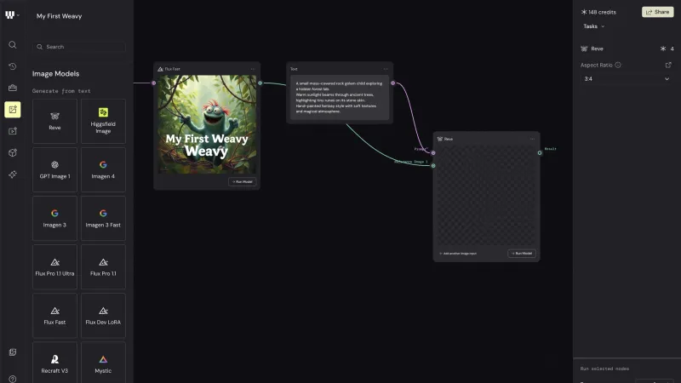Open the history clock icon in sidebar
The image size is (681, 383).
pyautogui.click(x=13, y=66)
